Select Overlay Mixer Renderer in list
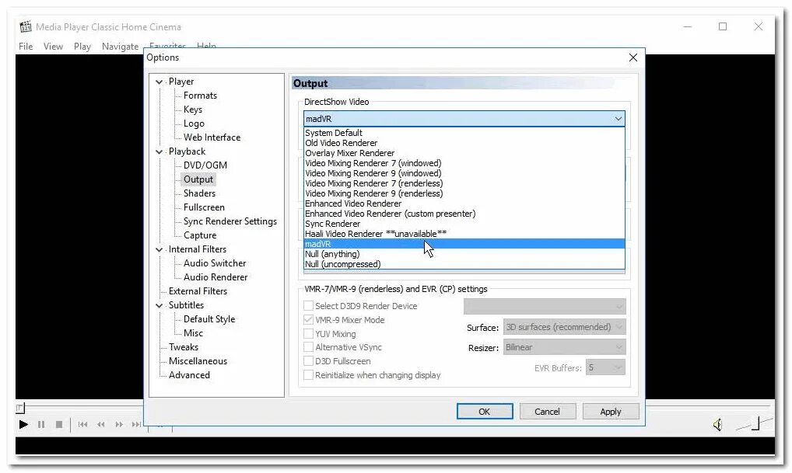This screenshot has height=473, width=792. pos(464,153)
